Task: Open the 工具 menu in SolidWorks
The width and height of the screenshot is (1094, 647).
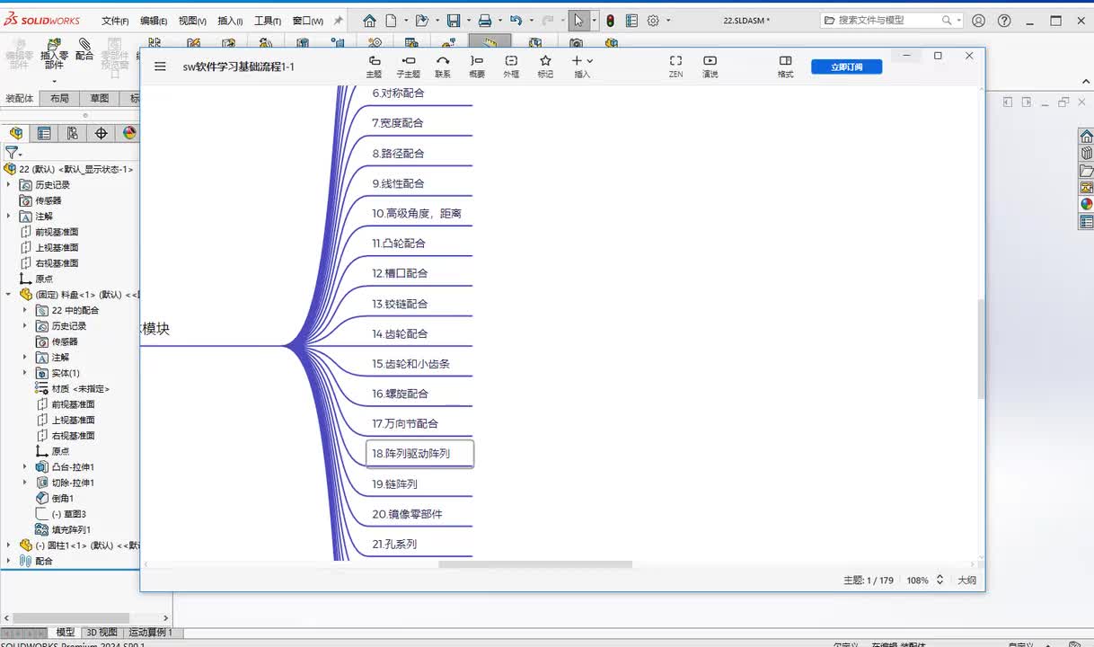Action: click(267, 21)
